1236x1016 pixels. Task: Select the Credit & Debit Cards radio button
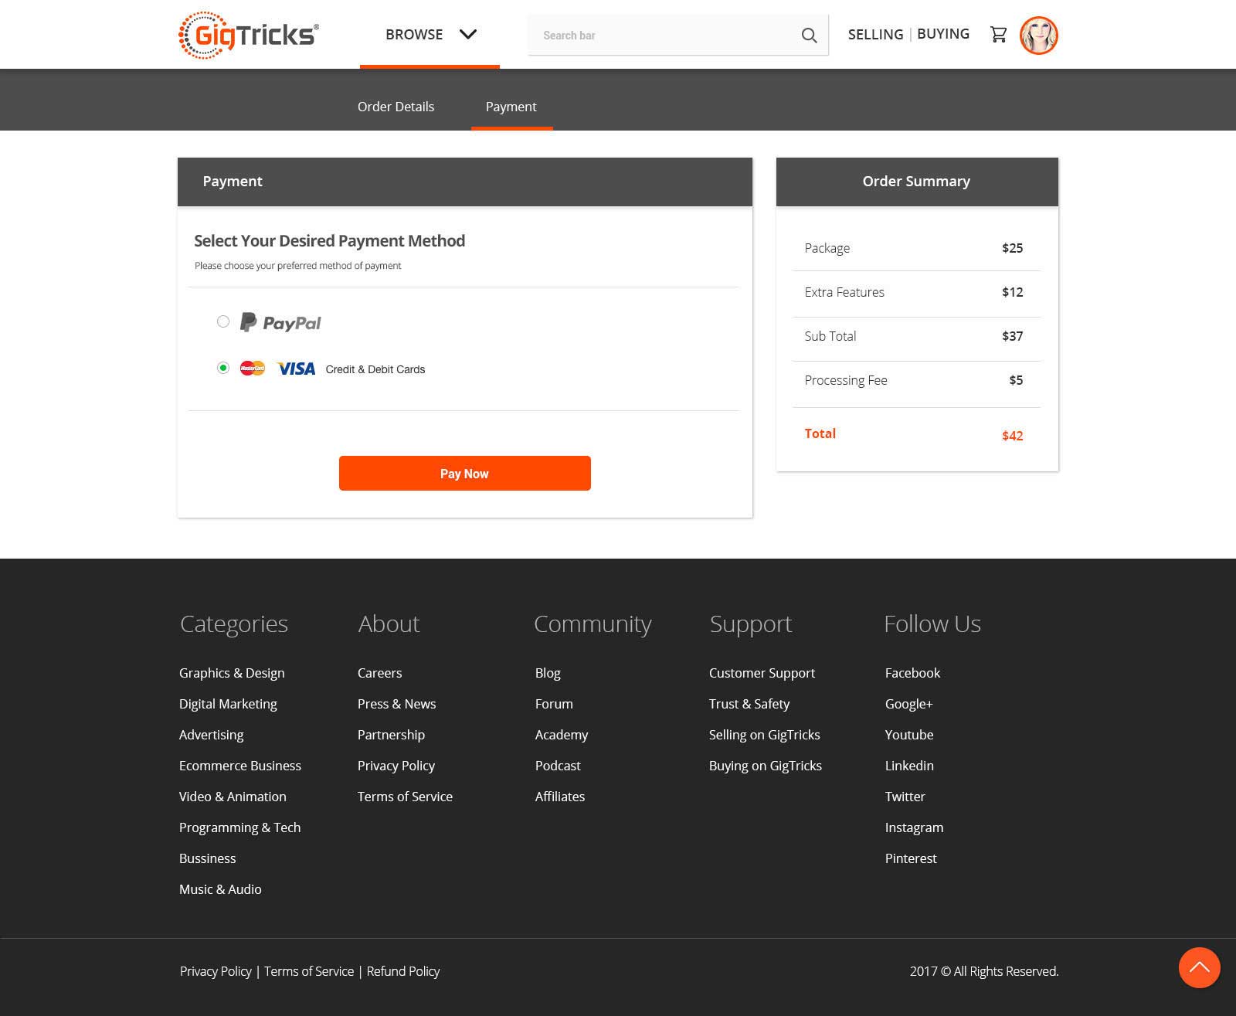click(223, 368)
